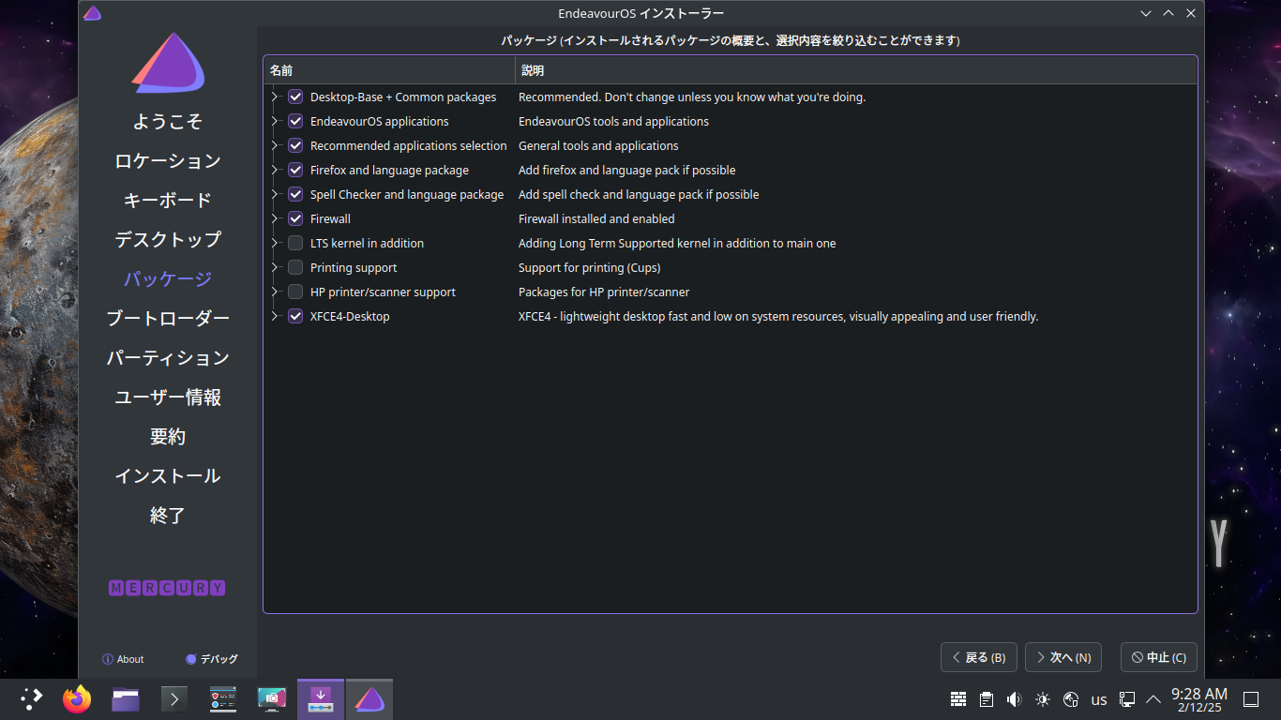This screenshot has width=1281, height=720.
Task: Click the EndeavourOS logo in the title bar
Action: pyautogui.click(x=92, y=13)
